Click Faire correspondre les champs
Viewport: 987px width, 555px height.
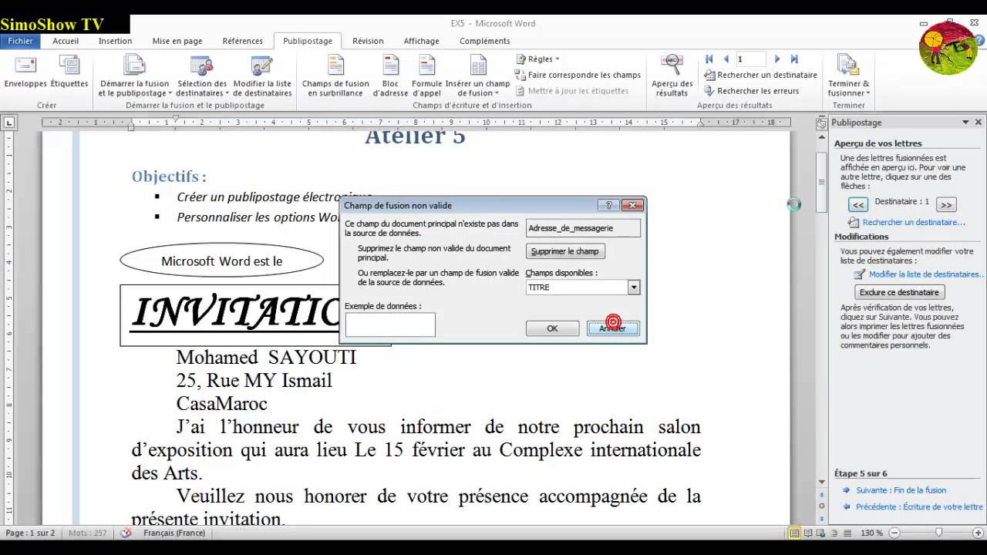pyautogui.click(x=578, y=75)
